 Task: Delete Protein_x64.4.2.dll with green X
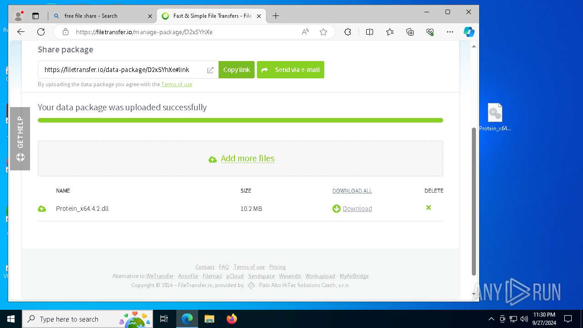point(428,208)
